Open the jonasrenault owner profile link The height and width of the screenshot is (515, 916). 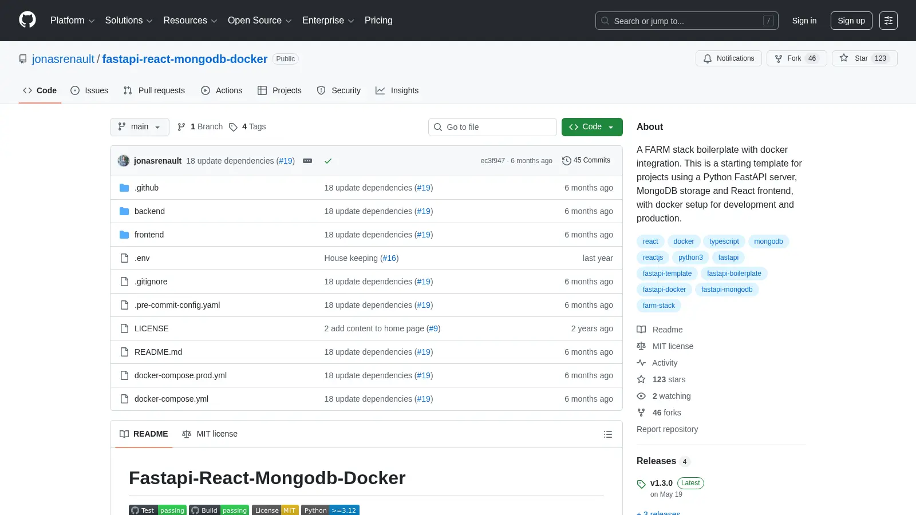coord(63,59)
